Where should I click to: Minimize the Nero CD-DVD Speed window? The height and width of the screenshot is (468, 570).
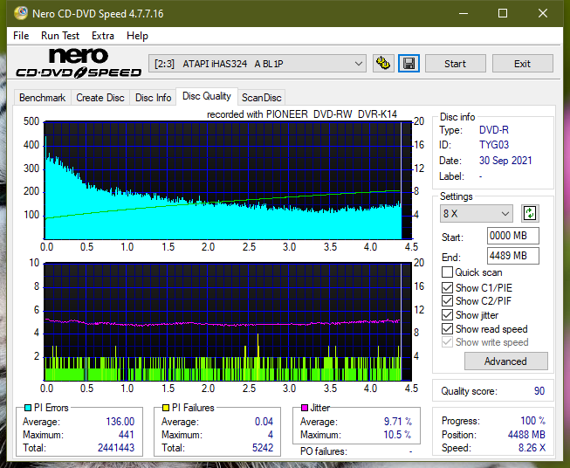pos(464,13)
